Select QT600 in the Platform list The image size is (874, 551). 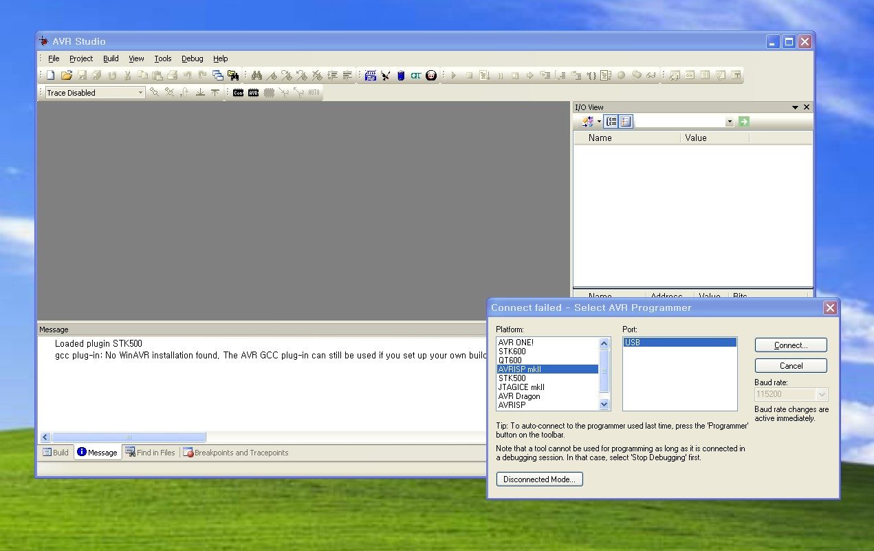(x=547, y=360)
